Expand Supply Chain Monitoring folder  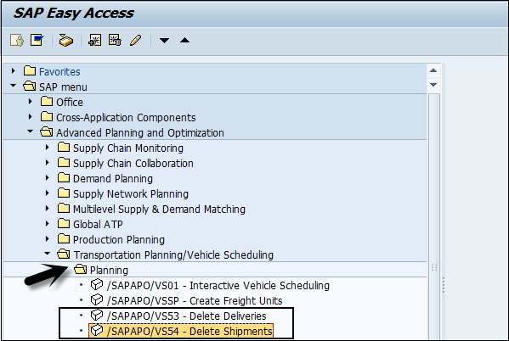(48, 147)
